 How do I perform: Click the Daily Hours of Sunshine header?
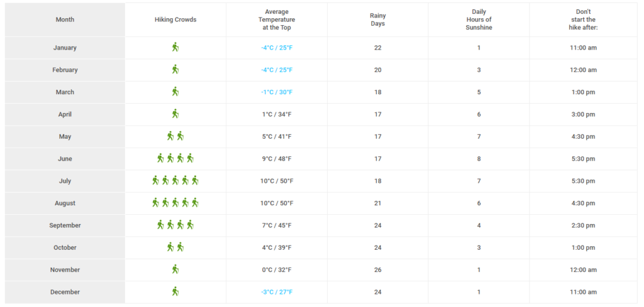click(x=479, y=19)
